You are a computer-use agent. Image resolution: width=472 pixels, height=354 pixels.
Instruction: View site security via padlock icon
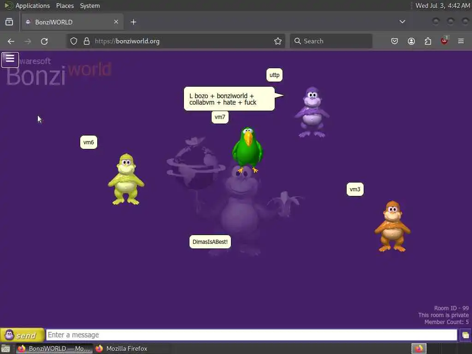tap(87, 41)
